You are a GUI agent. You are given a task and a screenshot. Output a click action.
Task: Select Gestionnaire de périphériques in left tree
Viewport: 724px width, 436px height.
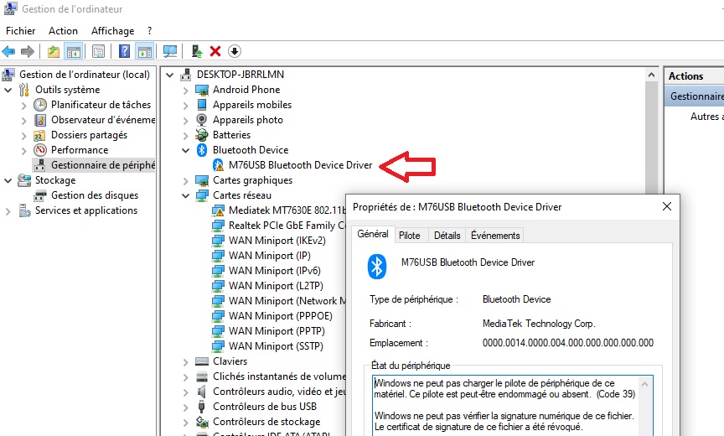click(x=103, y=165)
